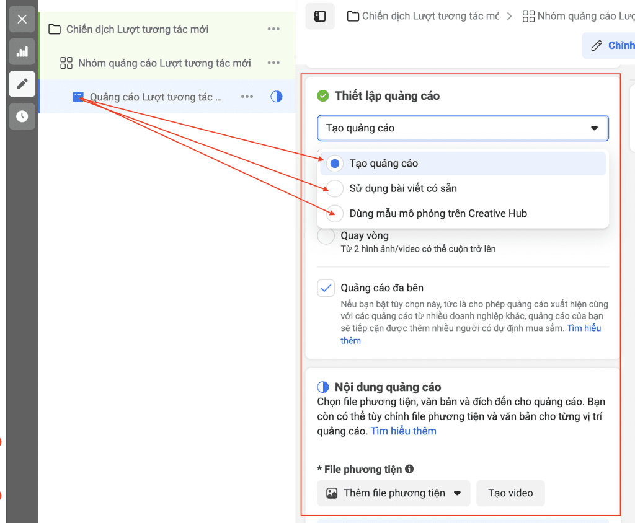
Task: Click the info icon next to File phương tiện
Action: pos(409,468)
